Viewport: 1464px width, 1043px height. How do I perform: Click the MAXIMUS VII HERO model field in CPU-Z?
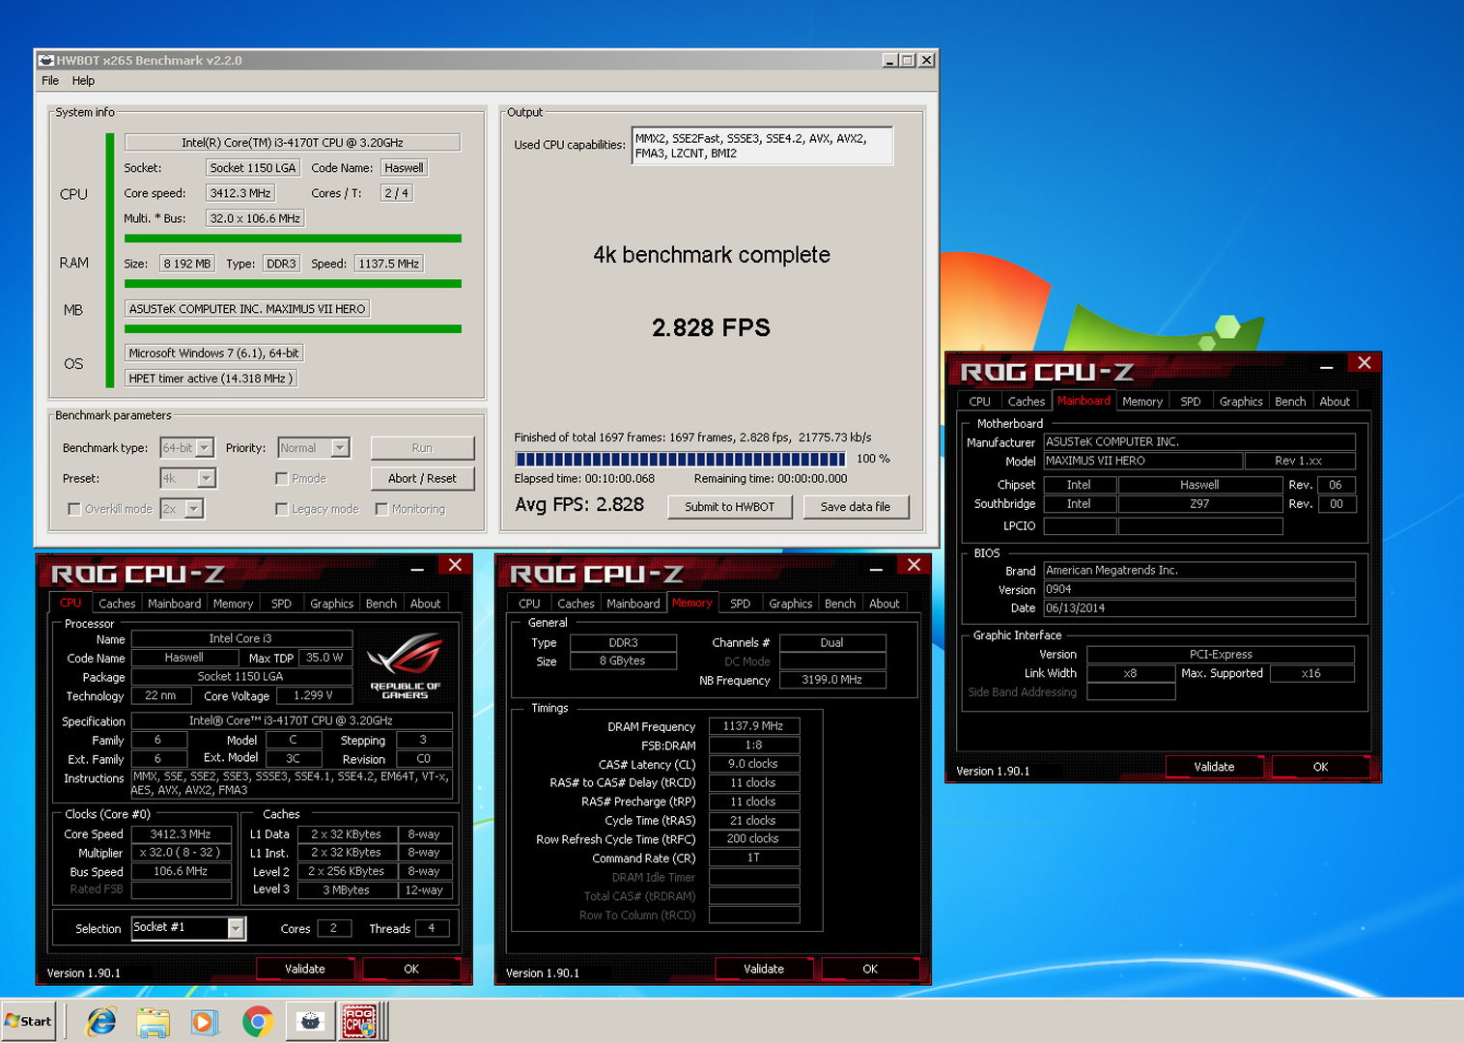click(1143, 461)
